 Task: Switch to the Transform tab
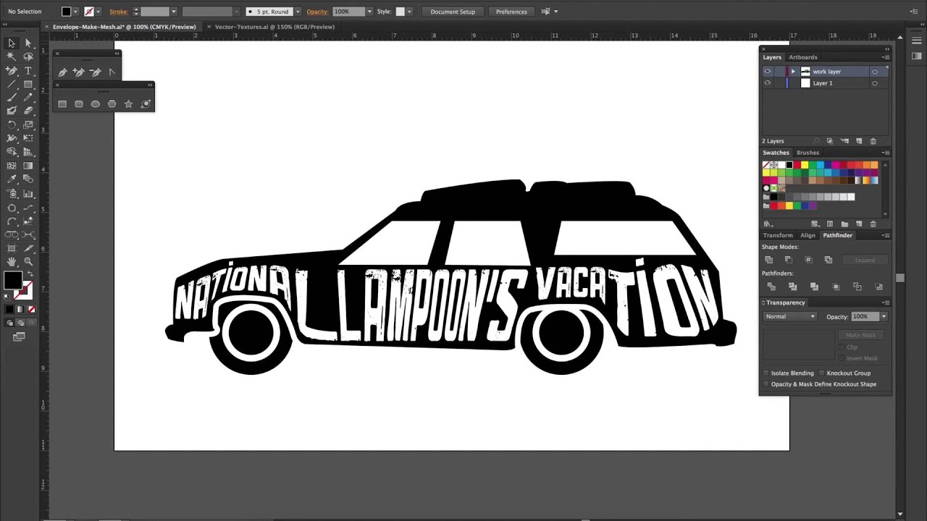[x=778, y=235]
